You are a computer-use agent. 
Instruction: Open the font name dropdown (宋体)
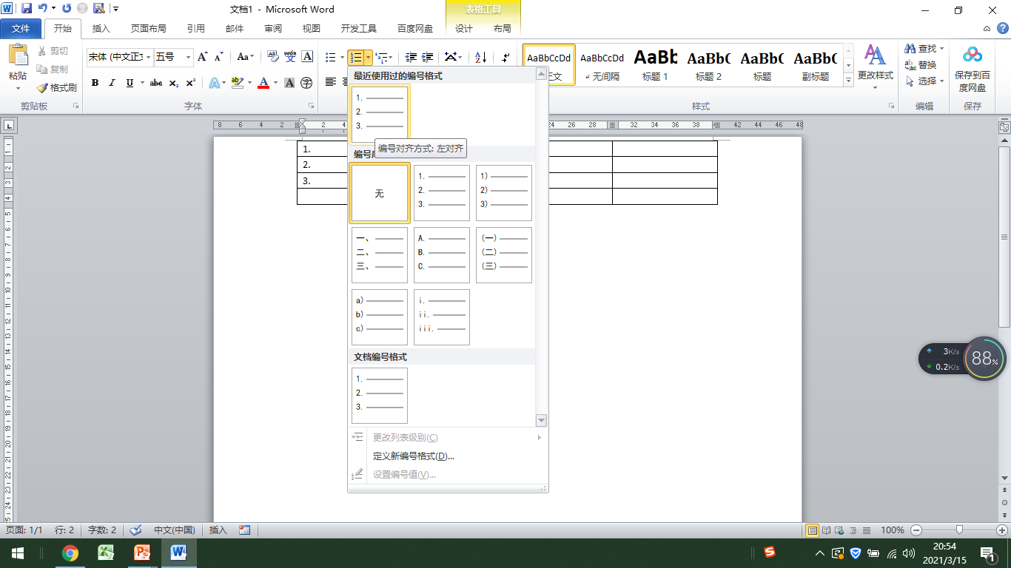[149, 57]
